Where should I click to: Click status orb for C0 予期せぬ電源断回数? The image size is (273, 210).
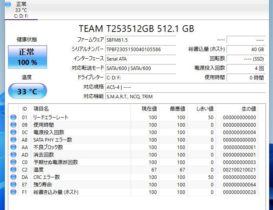pyautogui.click(x=13, y=162)
